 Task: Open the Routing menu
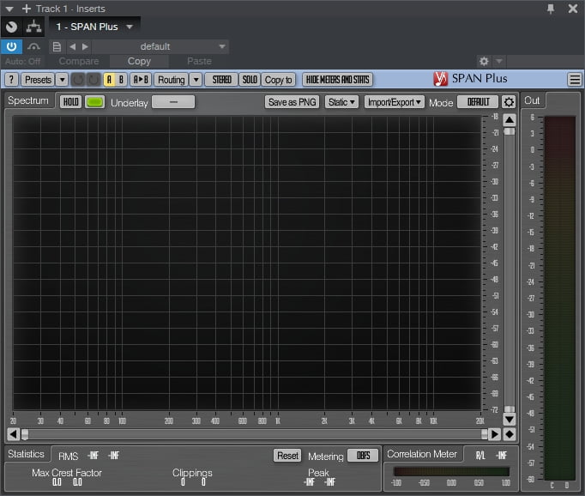point(172,80)
